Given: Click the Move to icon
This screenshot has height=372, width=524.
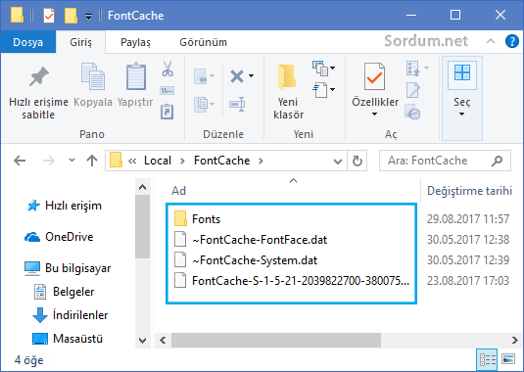Looking at the screenshot, I should [x=201, y=76].
